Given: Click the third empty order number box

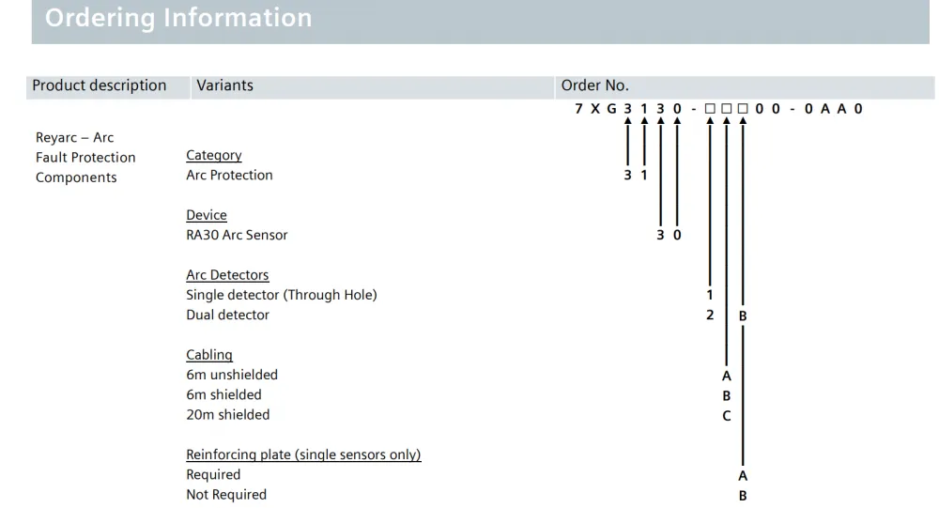Looking at the screenshot, I should [743, 108].
